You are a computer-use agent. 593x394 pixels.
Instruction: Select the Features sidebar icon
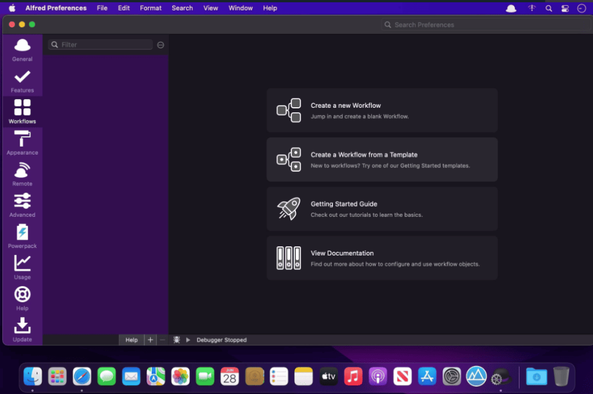point(22,81)
